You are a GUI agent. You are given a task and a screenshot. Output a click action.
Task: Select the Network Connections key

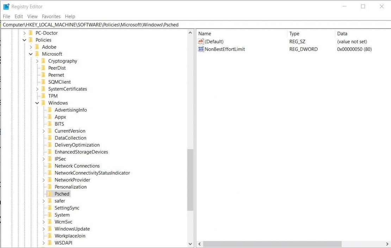coord(77,166)
